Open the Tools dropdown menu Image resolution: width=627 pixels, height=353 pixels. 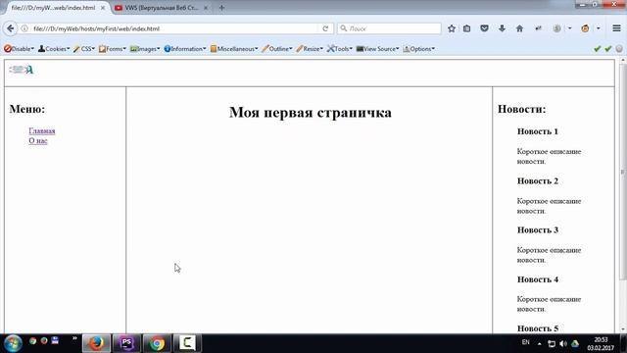point(340,49)
